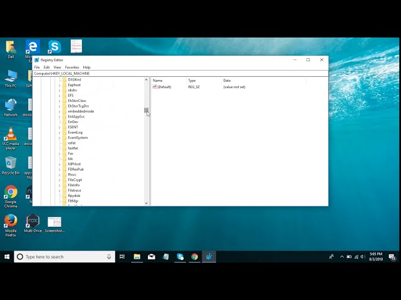Click the Name column header

click(169, 81)
